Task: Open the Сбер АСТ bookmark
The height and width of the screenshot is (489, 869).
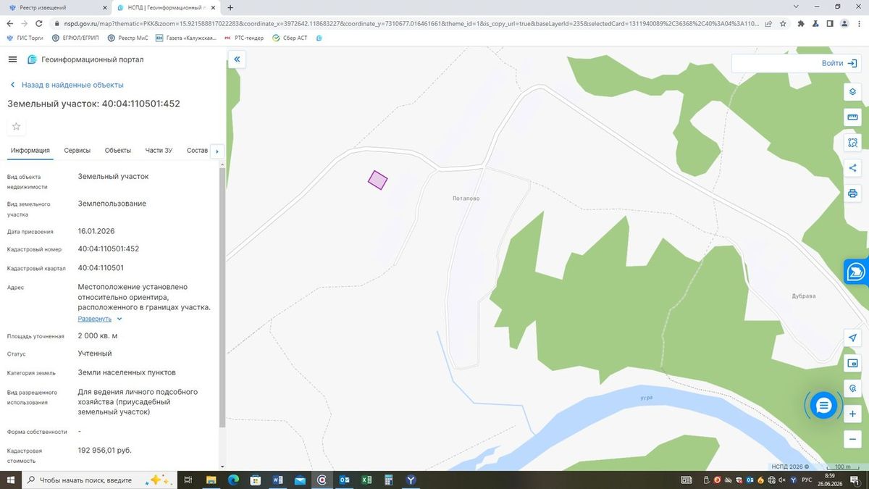Action: click(291, 38)
